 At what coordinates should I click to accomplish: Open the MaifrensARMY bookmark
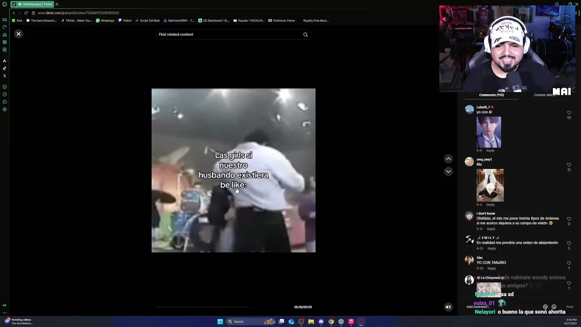[179, 20]
